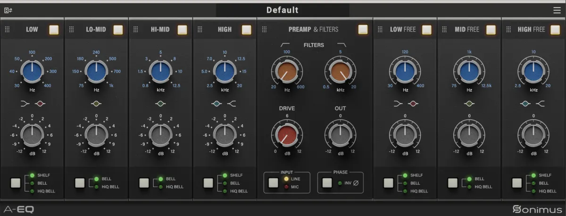Click the LO-MID band dB gain knob
Viewport: 566px width, 216px height.
(96, 136)
